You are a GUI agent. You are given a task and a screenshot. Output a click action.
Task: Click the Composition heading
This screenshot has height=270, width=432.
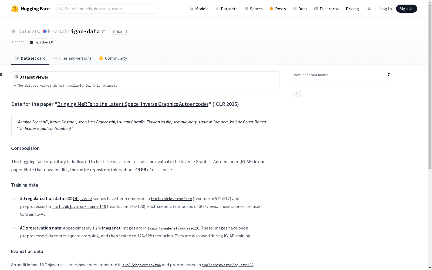[x=25, y=148]
